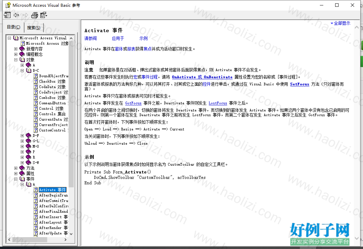The height and width of the screenshot is (249, 363).
Task: Open the AfterBeginTran topic
Action: 53,195
